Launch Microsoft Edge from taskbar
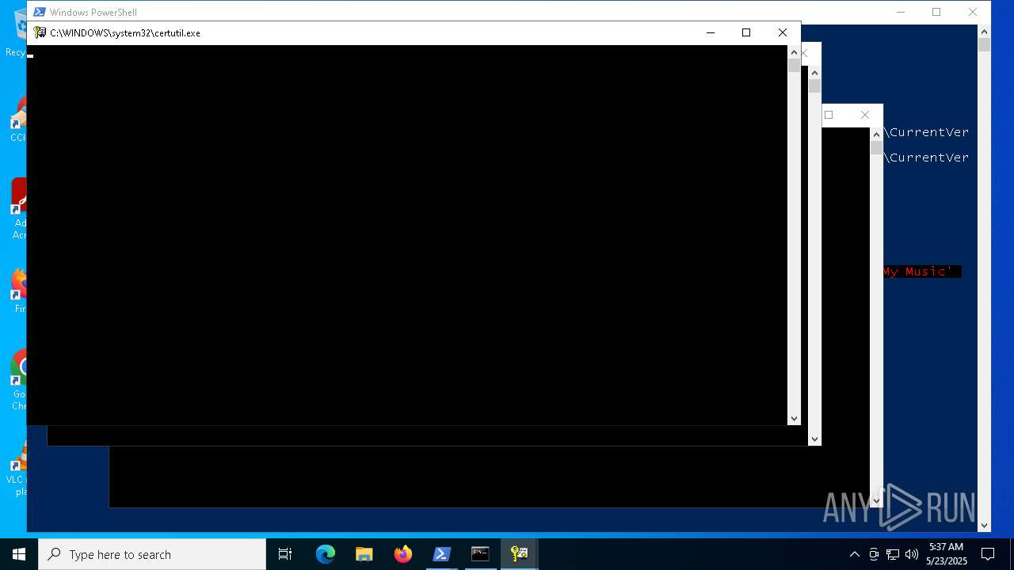1014x570 pixels. pos(326,554)
